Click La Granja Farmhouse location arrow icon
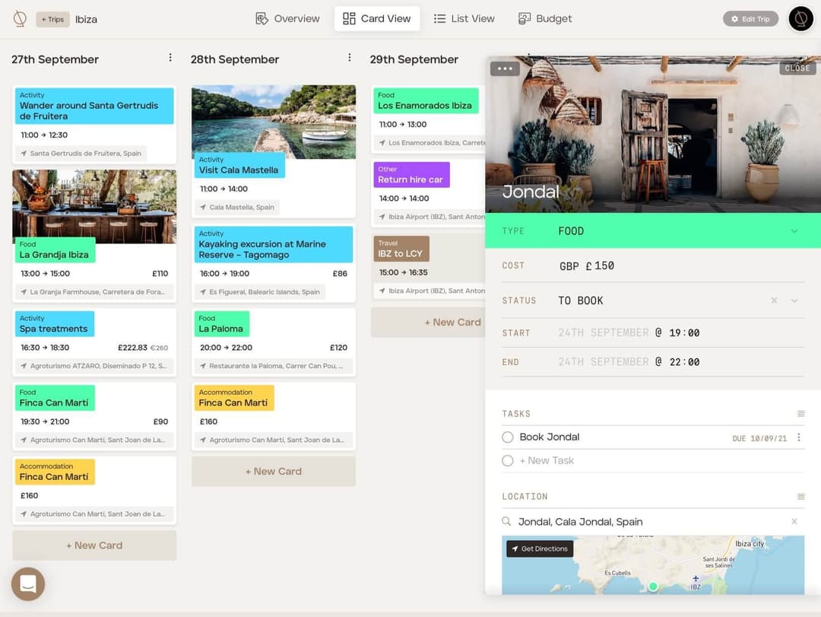The height and width of the screenshot is (617, 821). pyautogui.click(x=24, y=292)
